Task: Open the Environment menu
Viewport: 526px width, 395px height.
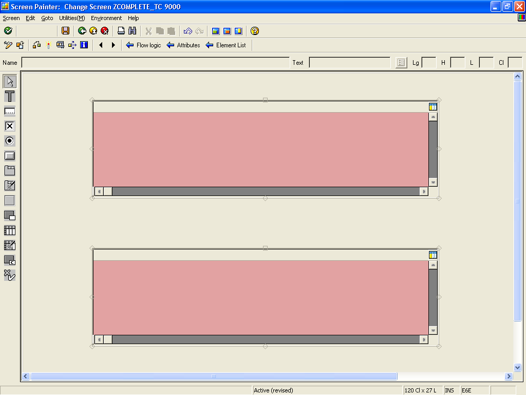Action: click(106, 18)
